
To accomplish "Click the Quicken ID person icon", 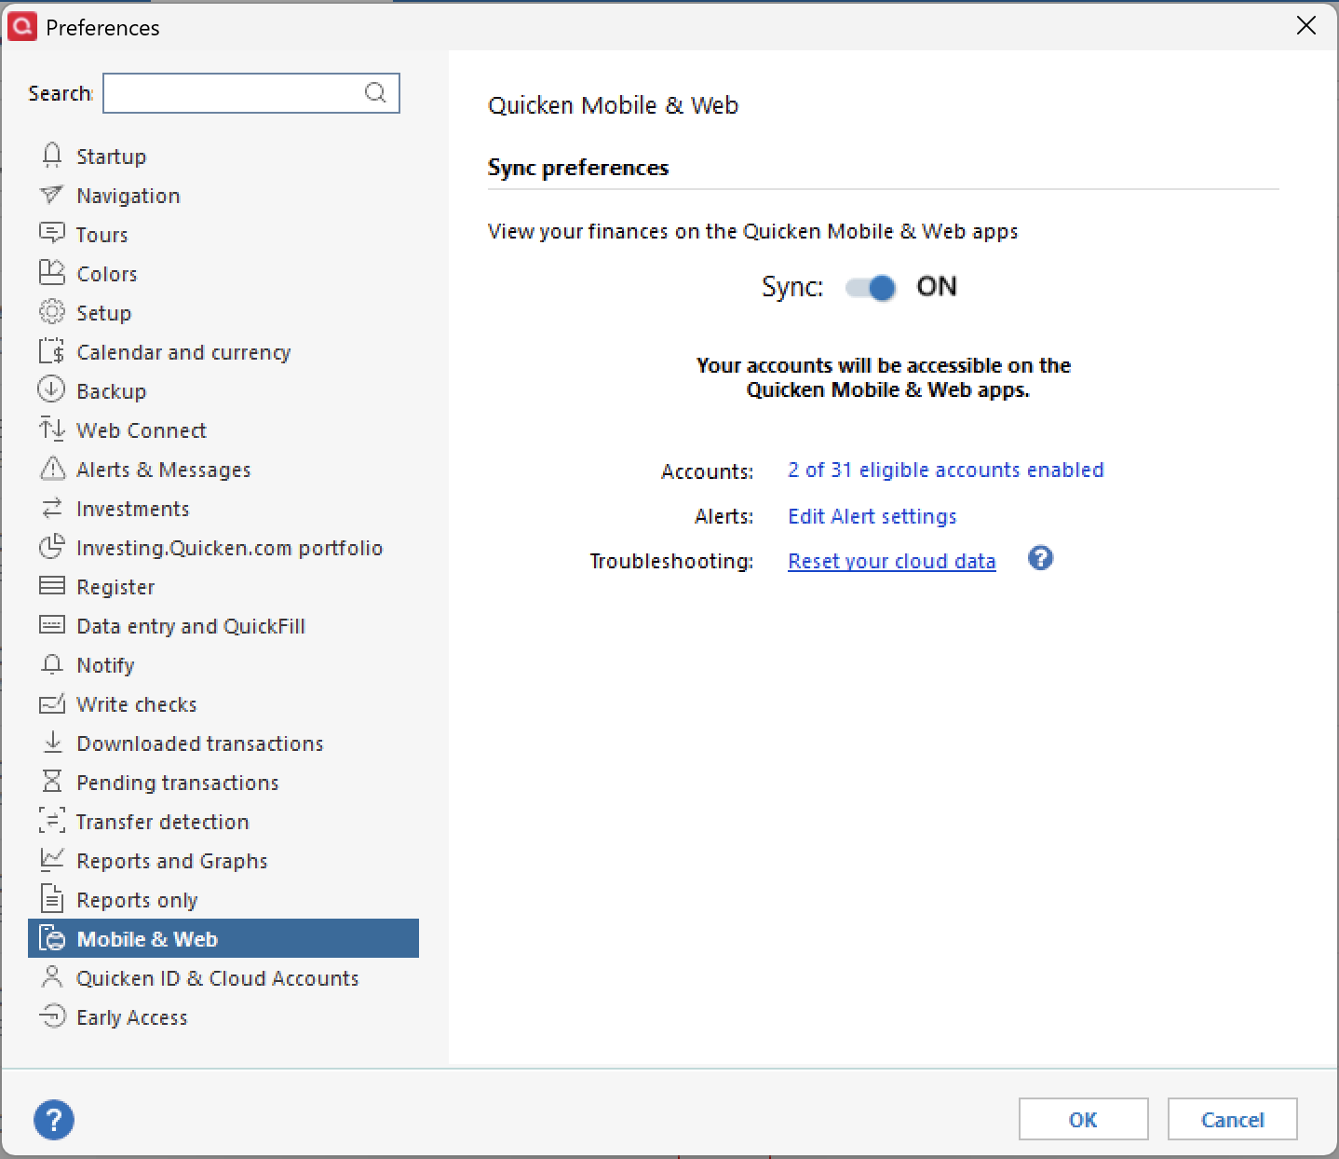I will click(52, 977).
